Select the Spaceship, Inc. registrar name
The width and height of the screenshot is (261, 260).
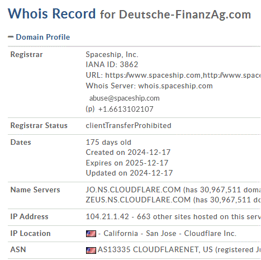click(x=112, y=55)
